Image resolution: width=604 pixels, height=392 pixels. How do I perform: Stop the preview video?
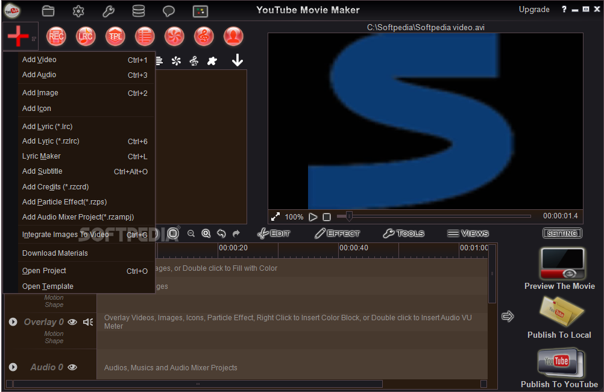pyautogui.click(x=327, y=217)
